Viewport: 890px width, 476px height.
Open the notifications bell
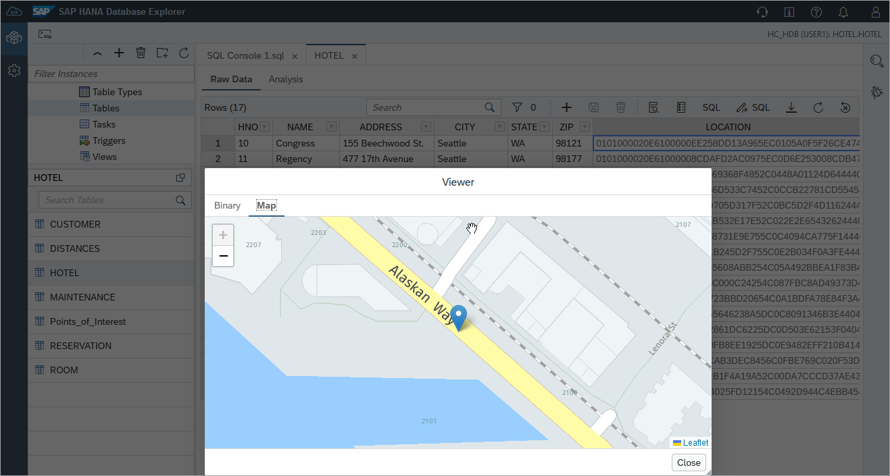(x=843, y=12)
